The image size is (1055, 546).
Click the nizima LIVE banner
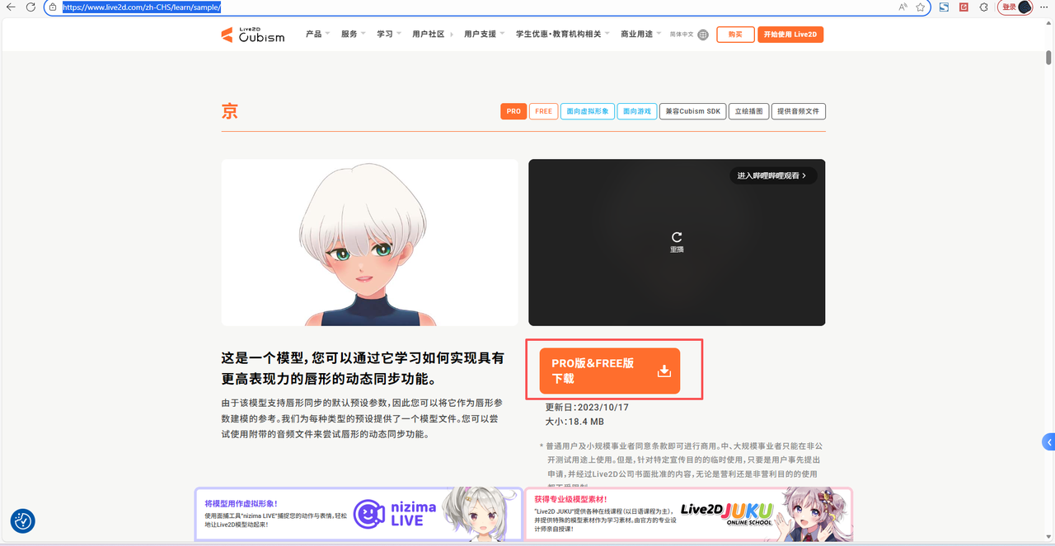point(359,514)
